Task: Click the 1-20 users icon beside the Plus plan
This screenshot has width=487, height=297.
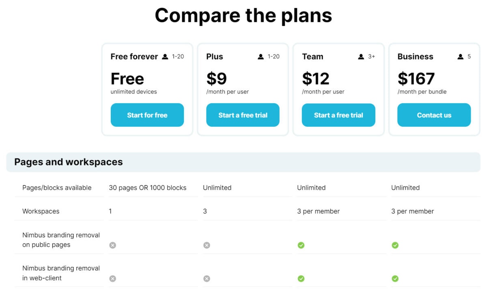Action: [261, 56]
